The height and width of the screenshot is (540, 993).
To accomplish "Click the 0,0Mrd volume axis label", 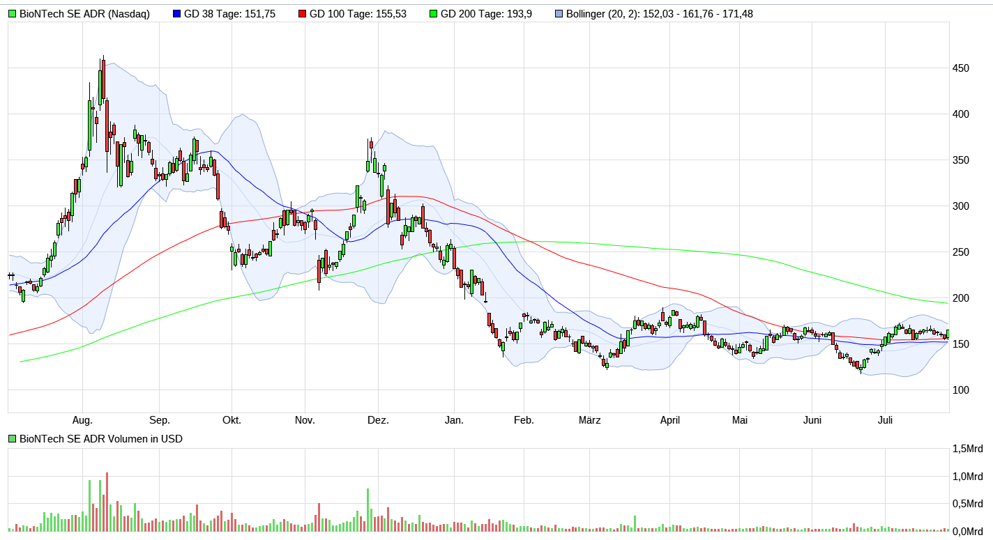I will coord(968,532).
